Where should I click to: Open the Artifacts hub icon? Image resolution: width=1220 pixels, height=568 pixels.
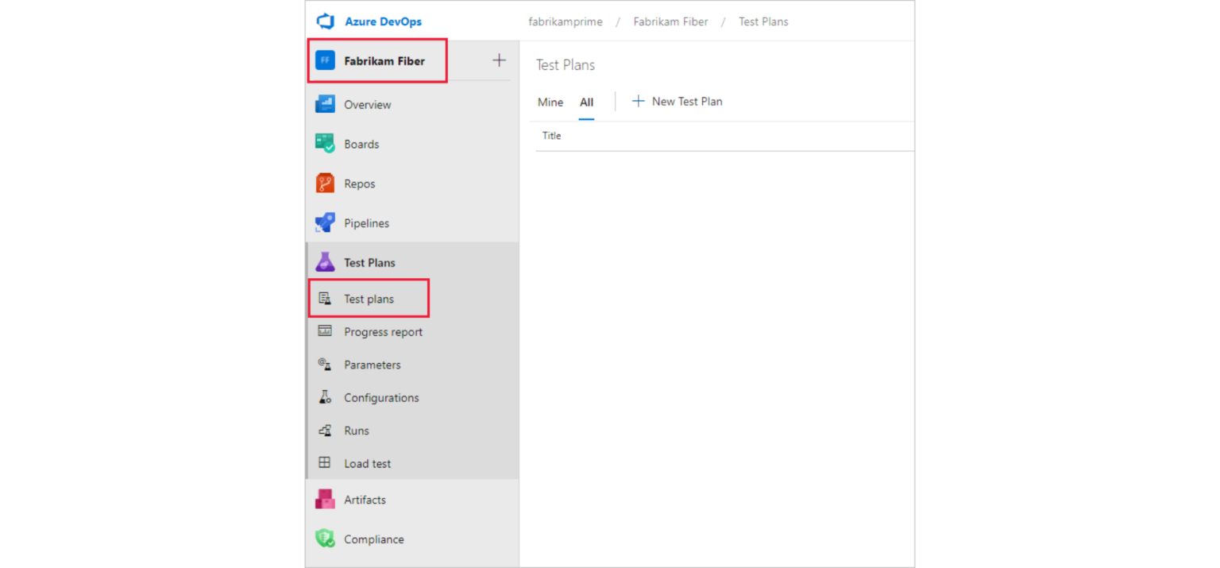coord(325,500)
